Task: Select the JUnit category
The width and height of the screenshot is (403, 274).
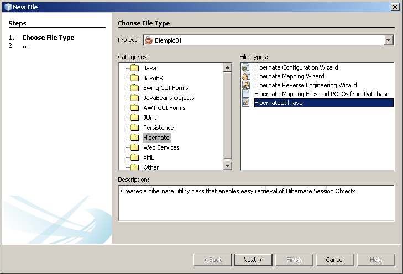Action: coord(150,118)
